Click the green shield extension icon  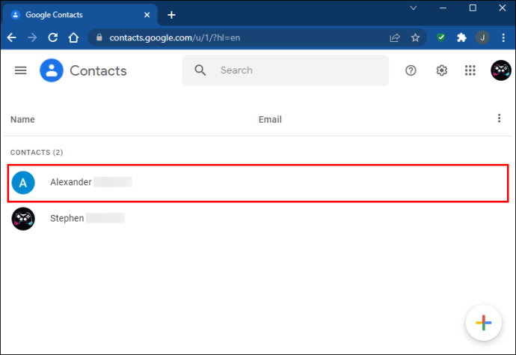point(441,37)
